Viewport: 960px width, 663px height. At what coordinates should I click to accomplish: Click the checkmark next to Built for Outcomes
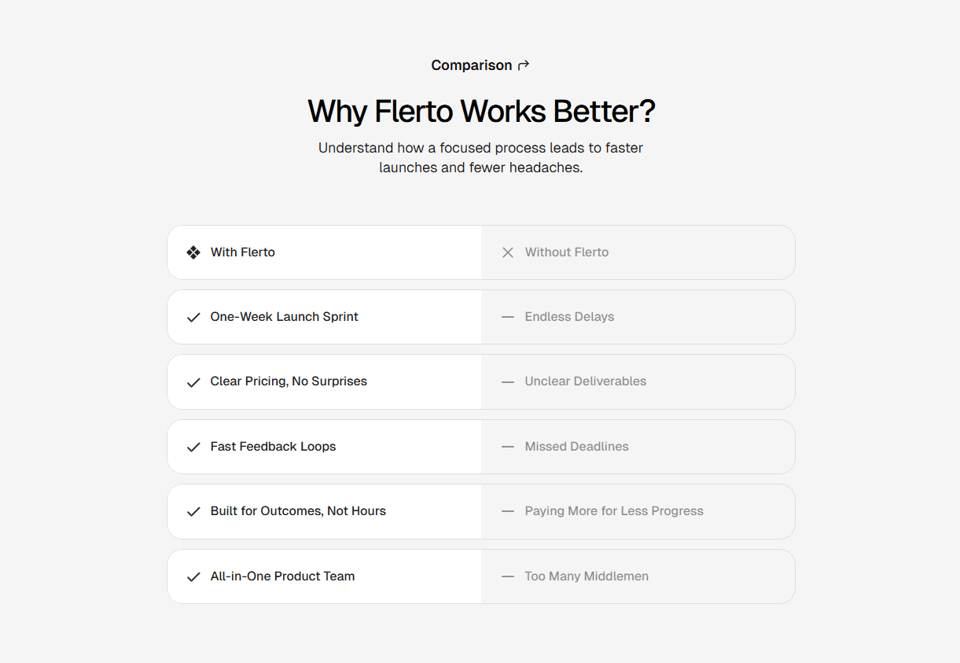193,511
